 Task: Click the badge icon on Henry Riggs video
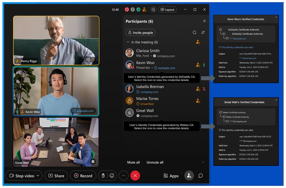coord(93,59)
